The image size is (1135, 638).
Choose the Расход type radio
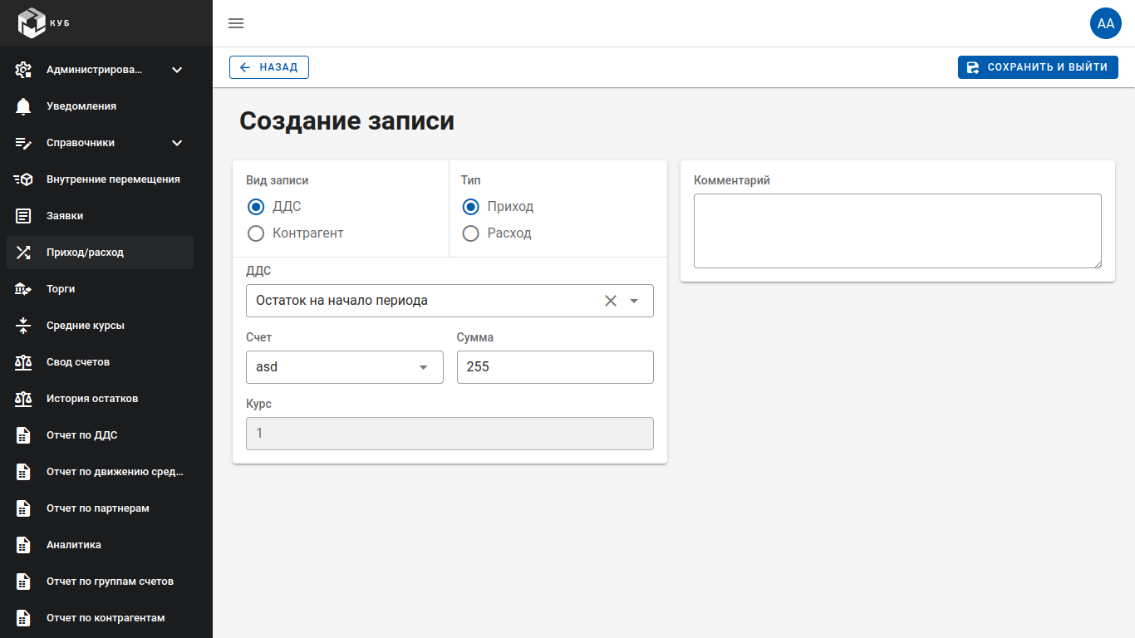click(471, 233)
